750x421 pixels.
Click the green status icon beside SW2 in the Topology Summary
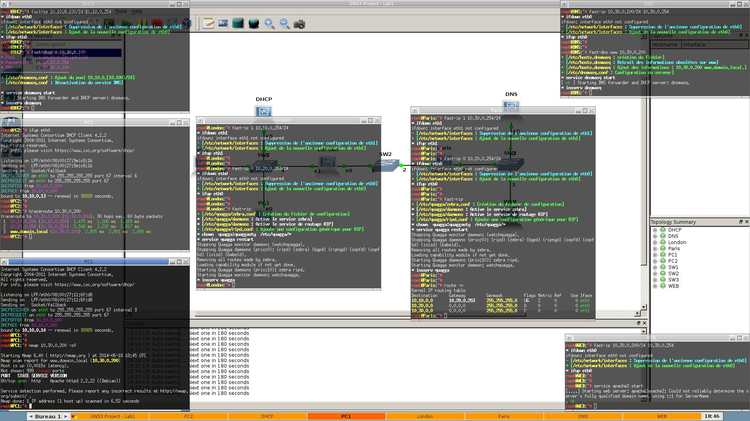click(663, 274)
